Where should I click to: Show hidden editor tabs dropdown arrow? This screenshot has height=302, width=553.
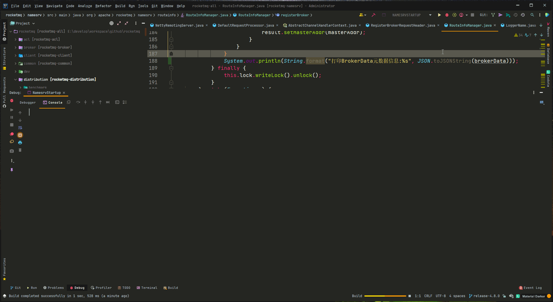click(x=541, y=25)
